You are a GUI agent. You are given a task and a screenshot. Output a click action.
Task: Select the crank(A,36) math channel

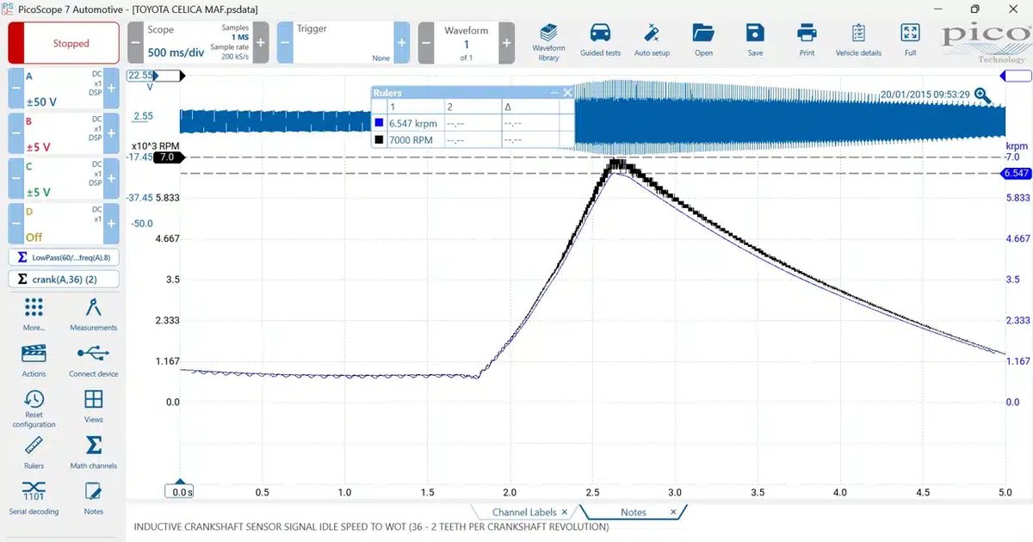click(x=64, y=279)
